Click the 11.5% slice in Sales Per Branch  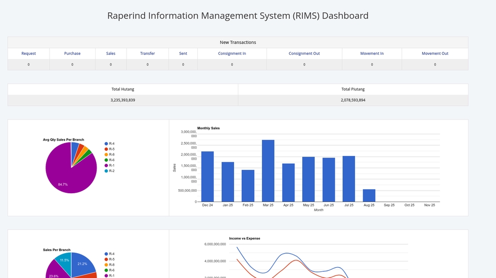coord(64,260)
